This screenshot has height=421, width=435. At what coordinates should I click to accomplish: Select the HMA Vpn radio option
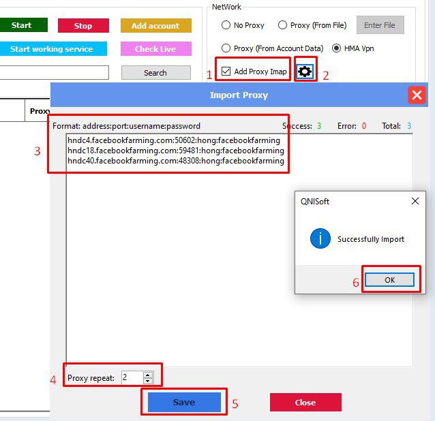coord(336,48)
